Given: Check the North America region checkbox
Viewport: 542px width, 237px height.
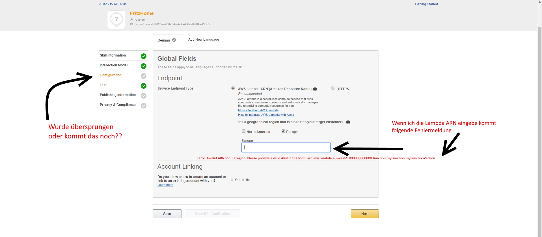Looking at the screenshot, I should point(244,131).
